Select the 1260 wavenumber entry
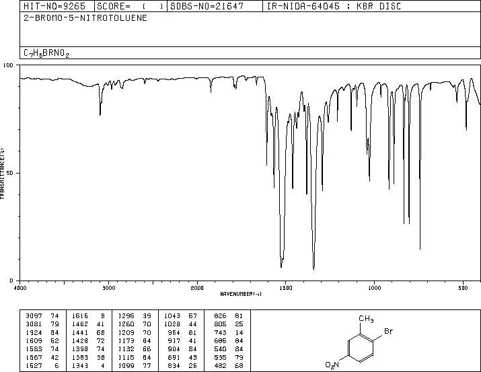The height and width of the screenshot is (372, 481). pos(126,324)
